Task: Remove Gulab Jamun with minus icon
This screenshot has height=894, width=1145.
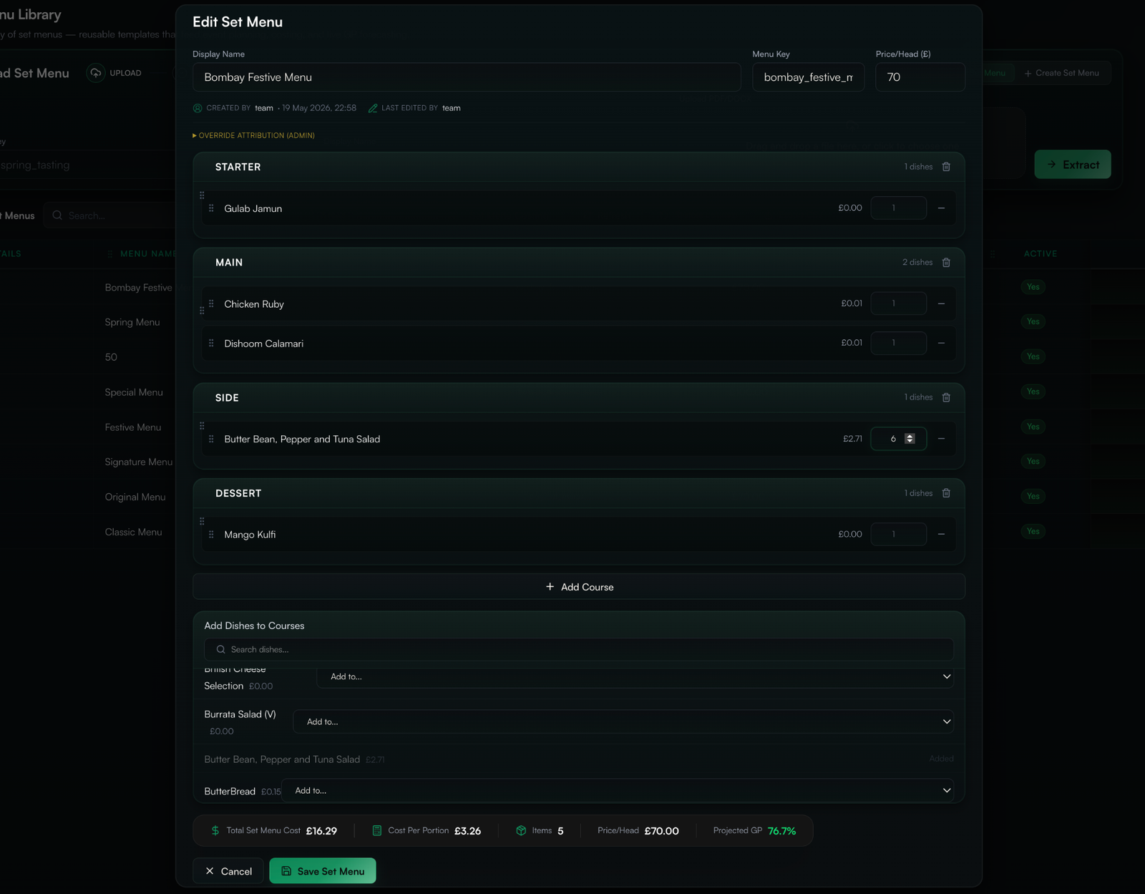Action: click(941, 208)
